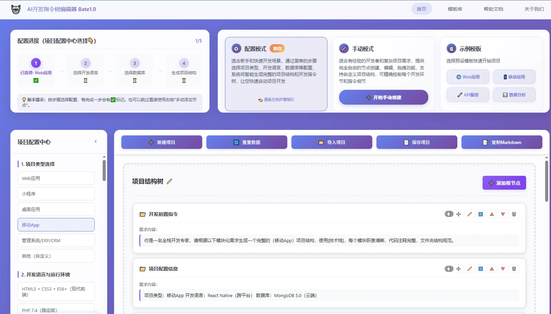Screen dimensions: 551x314
Task: Collapse 项目配置中心 panel with chevron
Action: (96, 141)
